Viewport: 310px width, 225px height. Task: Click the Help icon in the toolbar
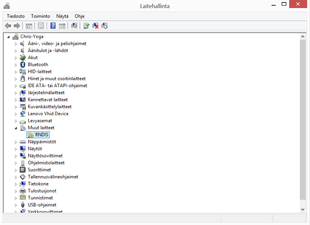click(x=53, y=25)
